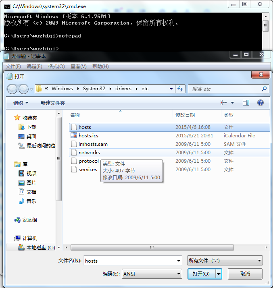
Task: Click the hosts.ics calendar file icon
Action: pyautogui.click(x=74, y=135)
